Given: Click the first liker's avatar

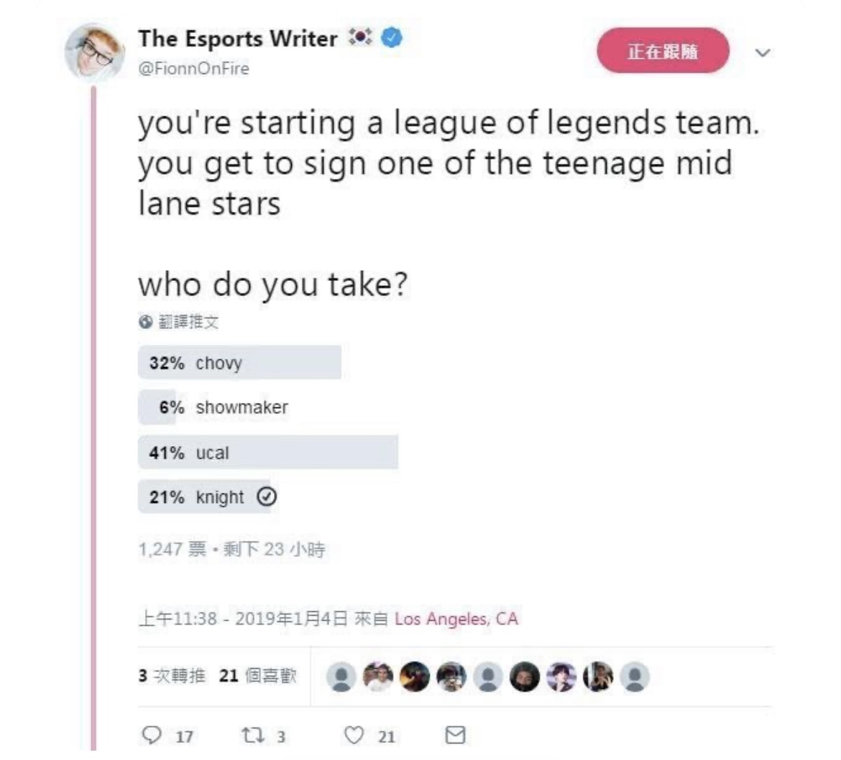Looking at the screenshot, I should [341, 677].
